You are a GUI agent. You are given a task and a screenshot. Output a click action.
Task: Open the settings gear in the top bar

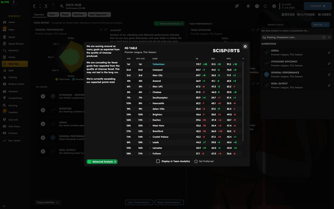coord(274,6)
